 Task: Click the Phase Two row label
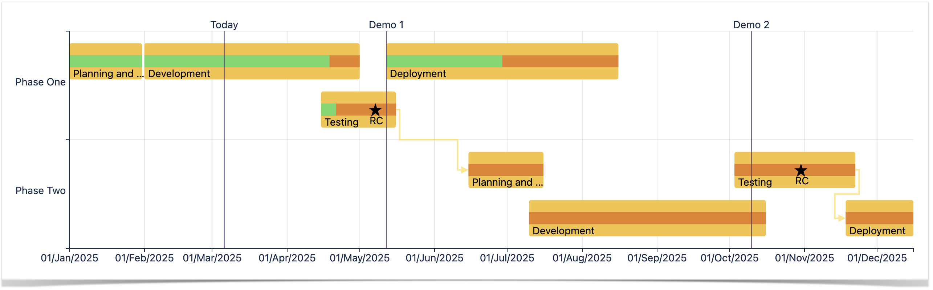coord(40,191)
